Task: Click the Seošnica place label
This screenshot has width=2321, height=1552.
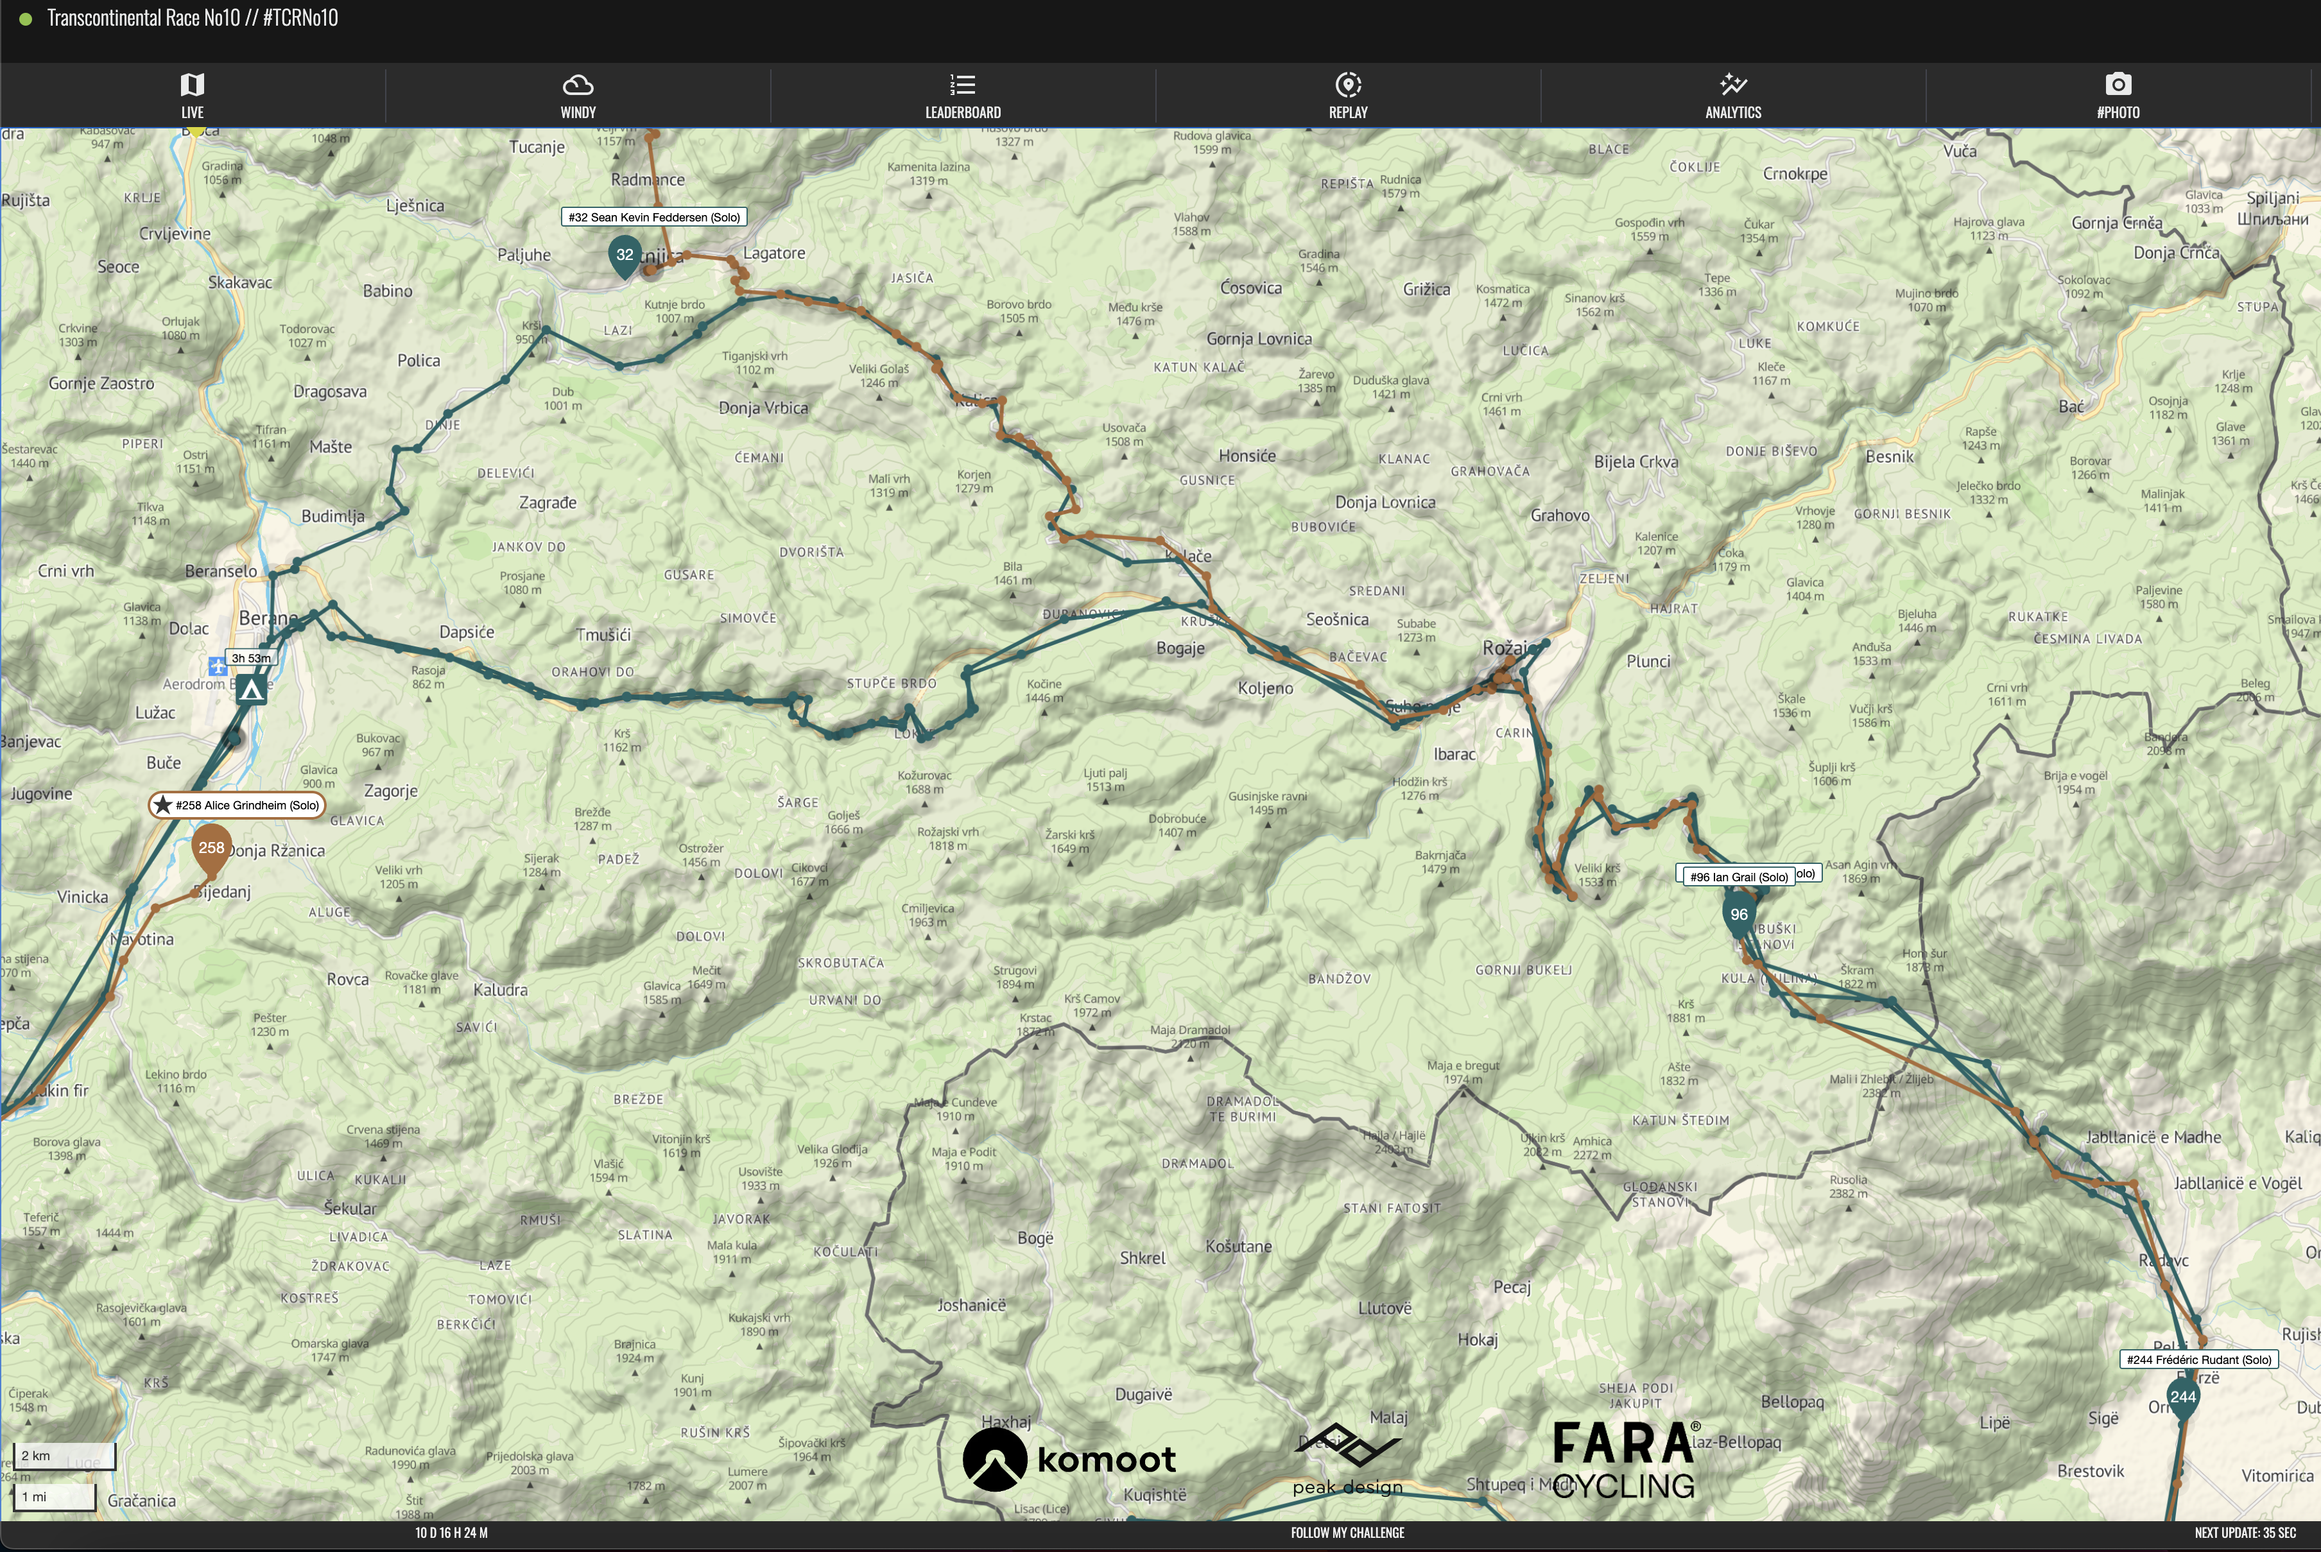Action: click(x=1337, y=619)
